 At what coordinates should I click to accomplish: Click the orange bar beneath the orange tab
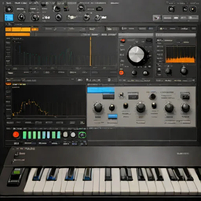pyautogui.click(x=18, y=35)
